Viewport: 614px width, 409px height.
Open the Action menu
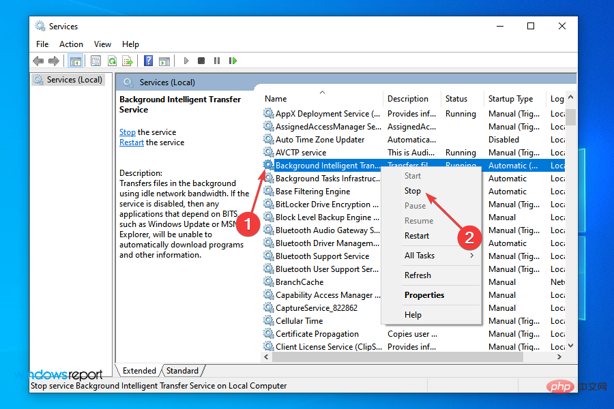click(x=71, y=44)
